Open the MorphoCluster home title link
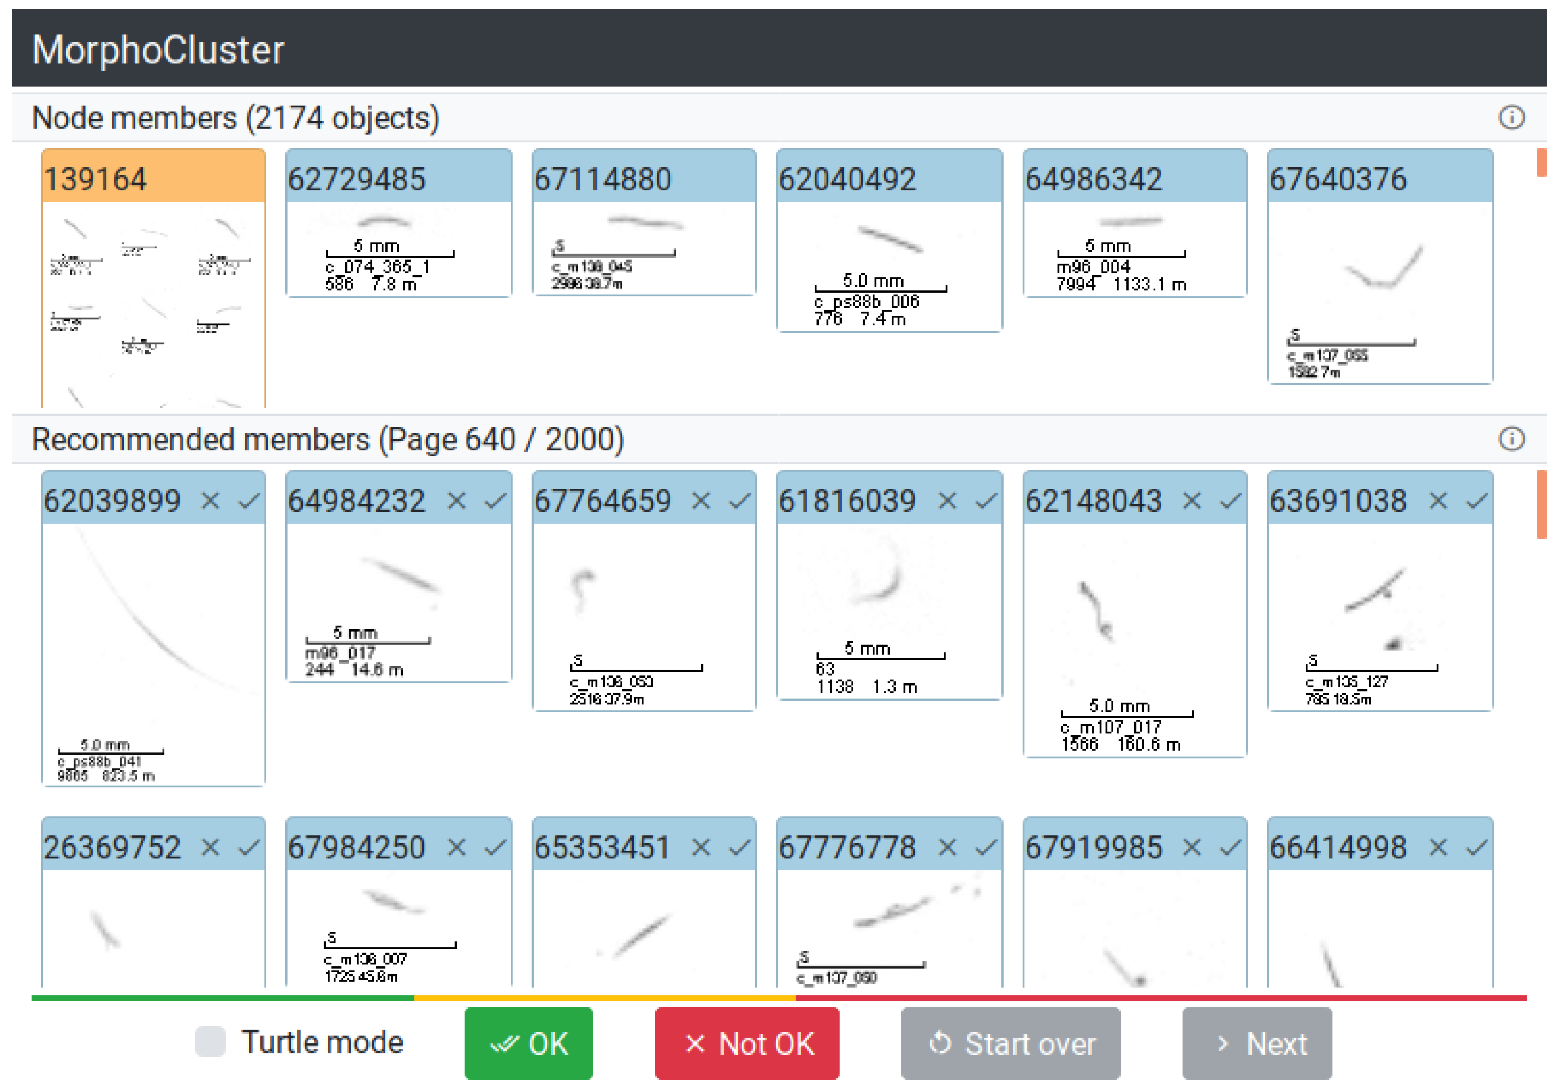Viewport: 1559px width, 1091px height. (158, 50)
